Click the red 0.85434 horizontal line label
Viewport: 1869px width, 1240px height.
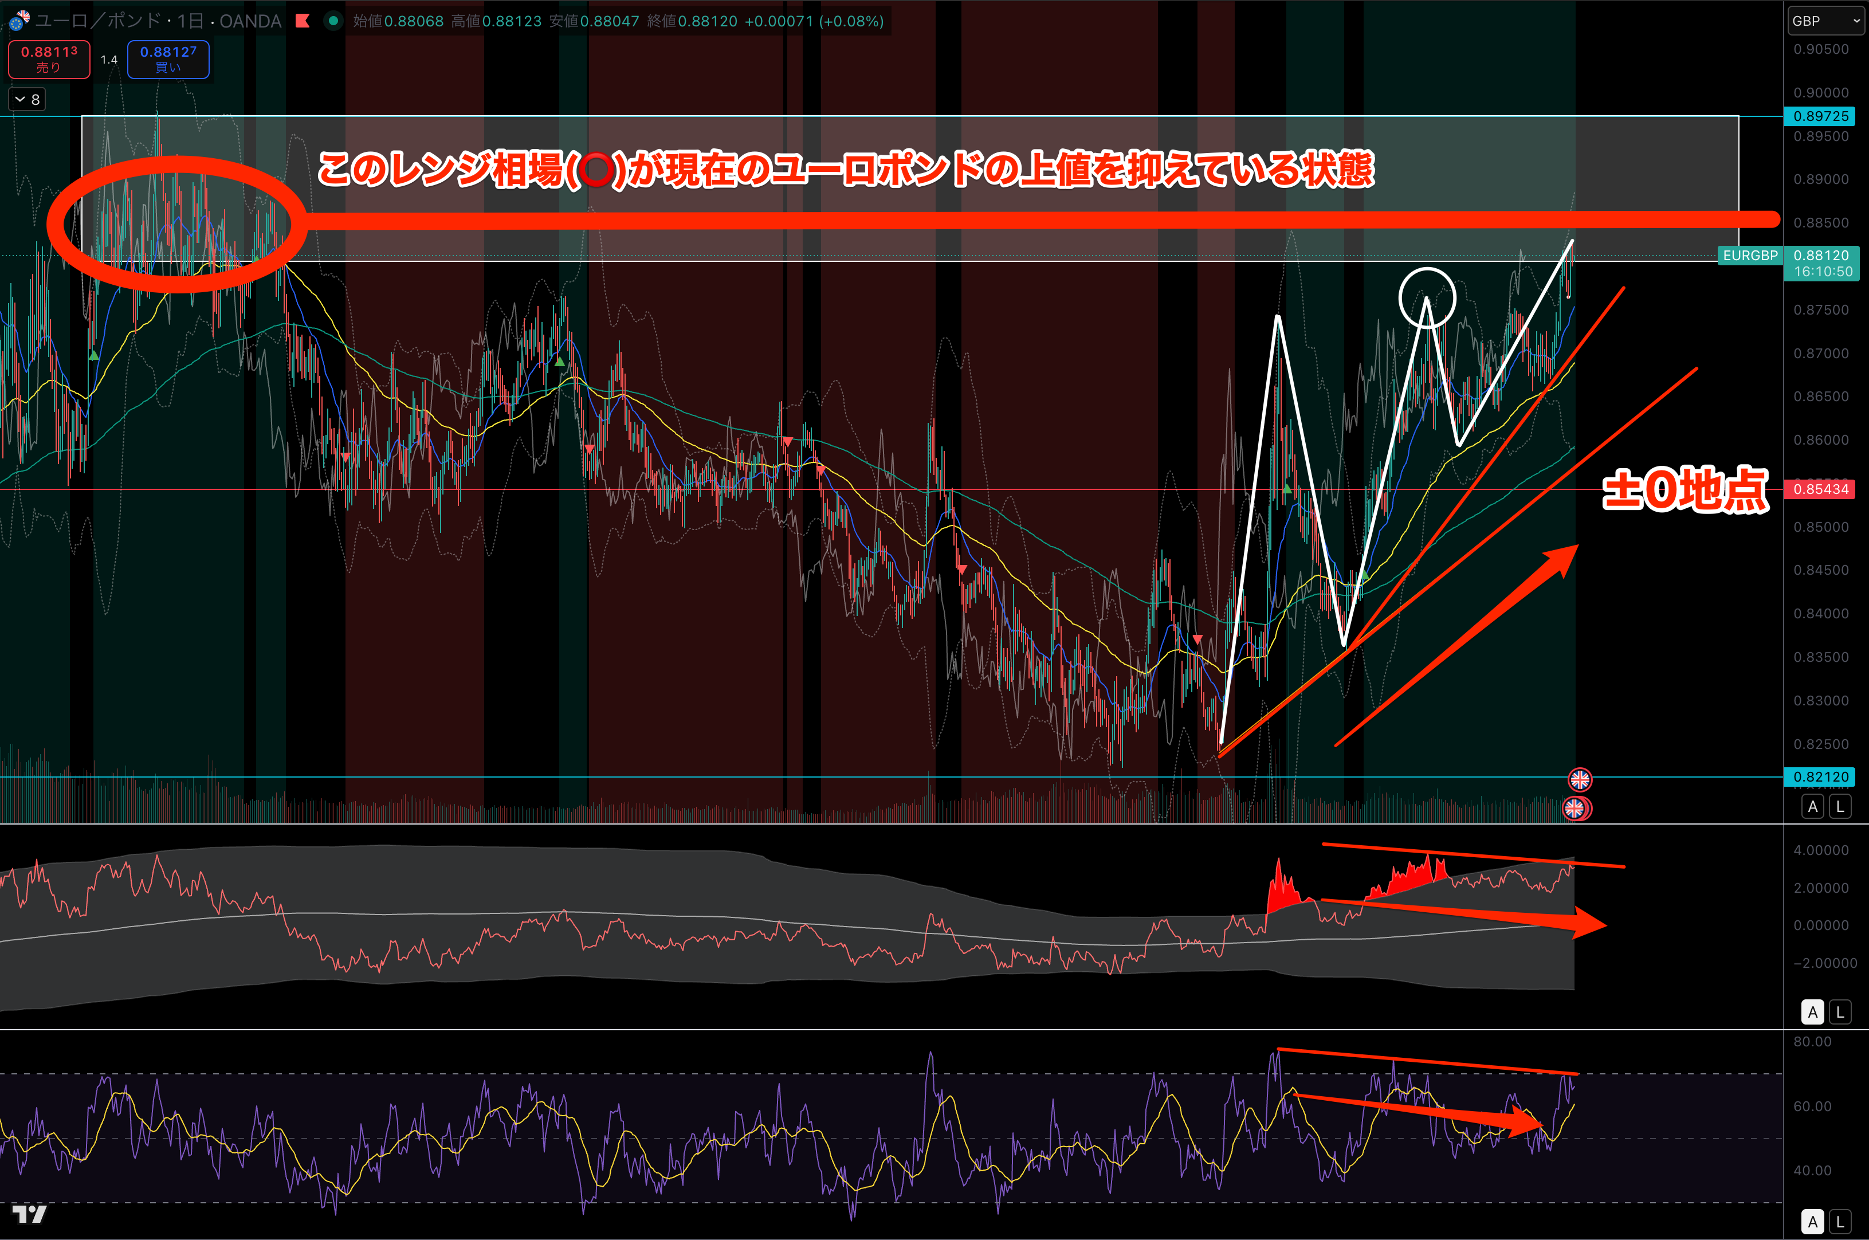[x=1821, y=489]
